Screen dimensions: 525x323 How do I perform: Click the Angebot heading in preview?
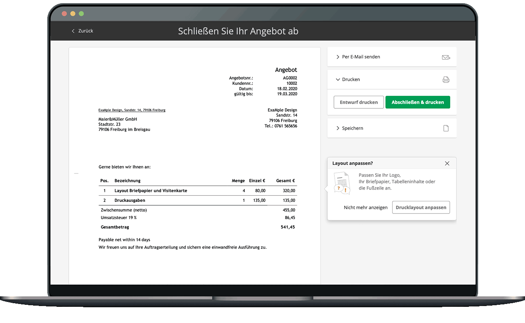click(286, 70)
